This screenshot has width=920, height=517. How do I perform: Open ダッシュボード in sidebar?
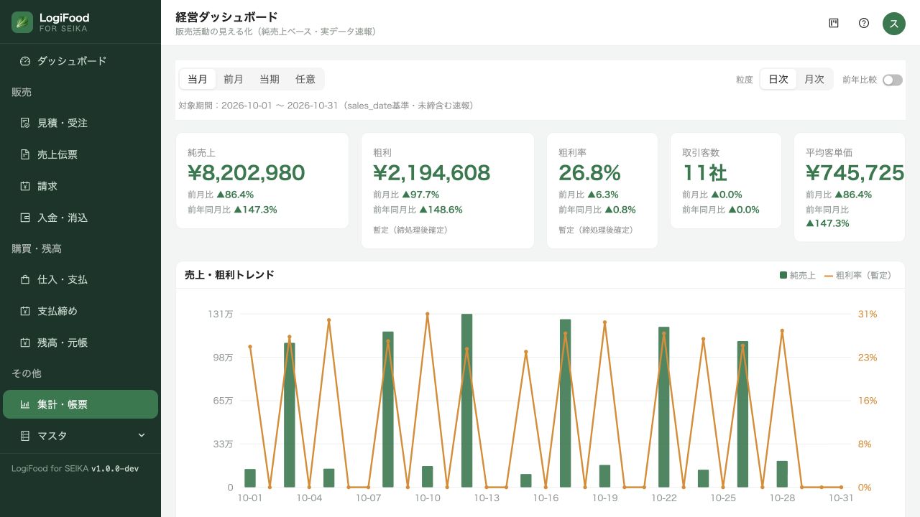[x=80, y=61]
